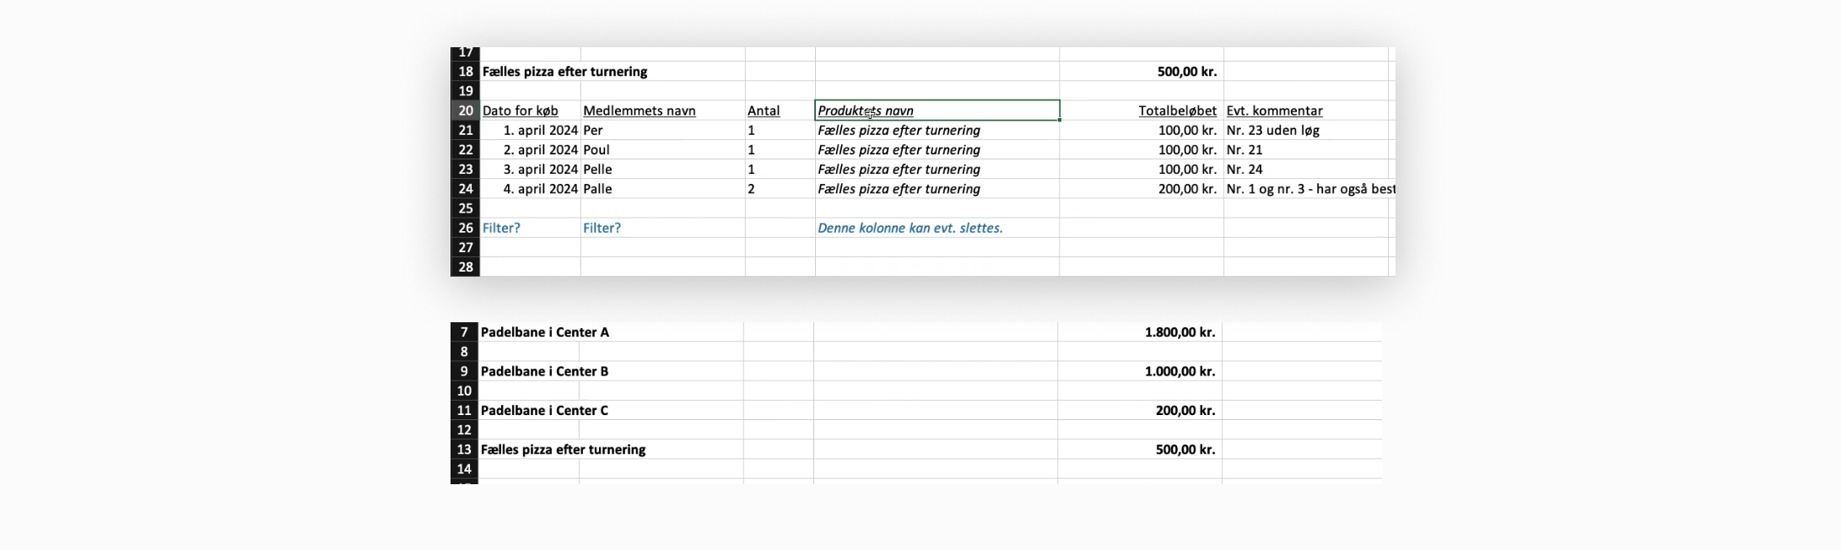Select the '100,00 kr.' amount in Per's row
This screenshot has height=550, width=1841.
[x=1187, y=131]
